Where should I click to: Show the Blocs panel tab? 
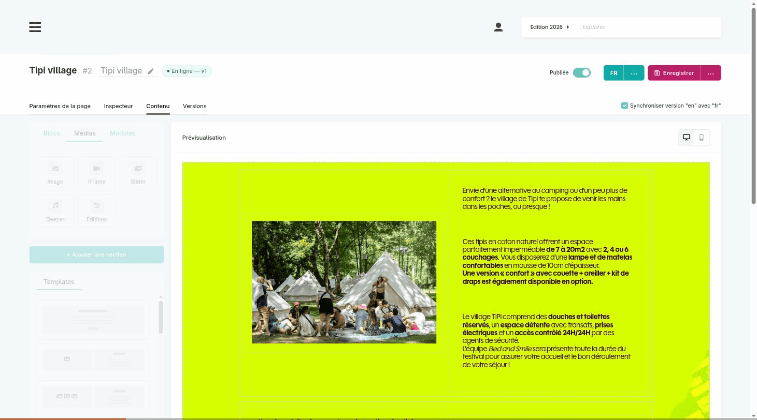pos(52,133)
